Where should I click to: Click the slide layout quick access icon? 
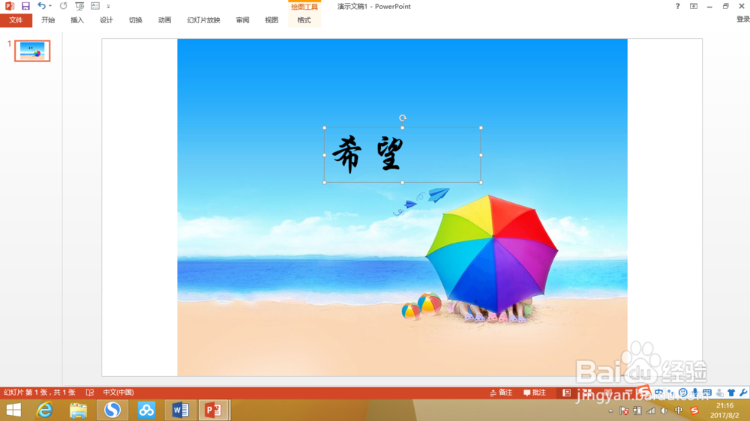click(x=95, y=6)
